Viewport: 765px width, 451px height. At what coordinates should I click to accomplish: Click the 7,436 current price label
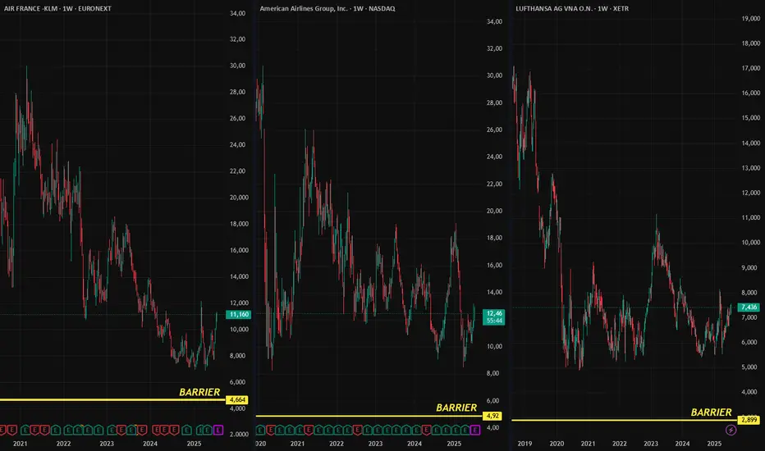click(x=749, y=307)
